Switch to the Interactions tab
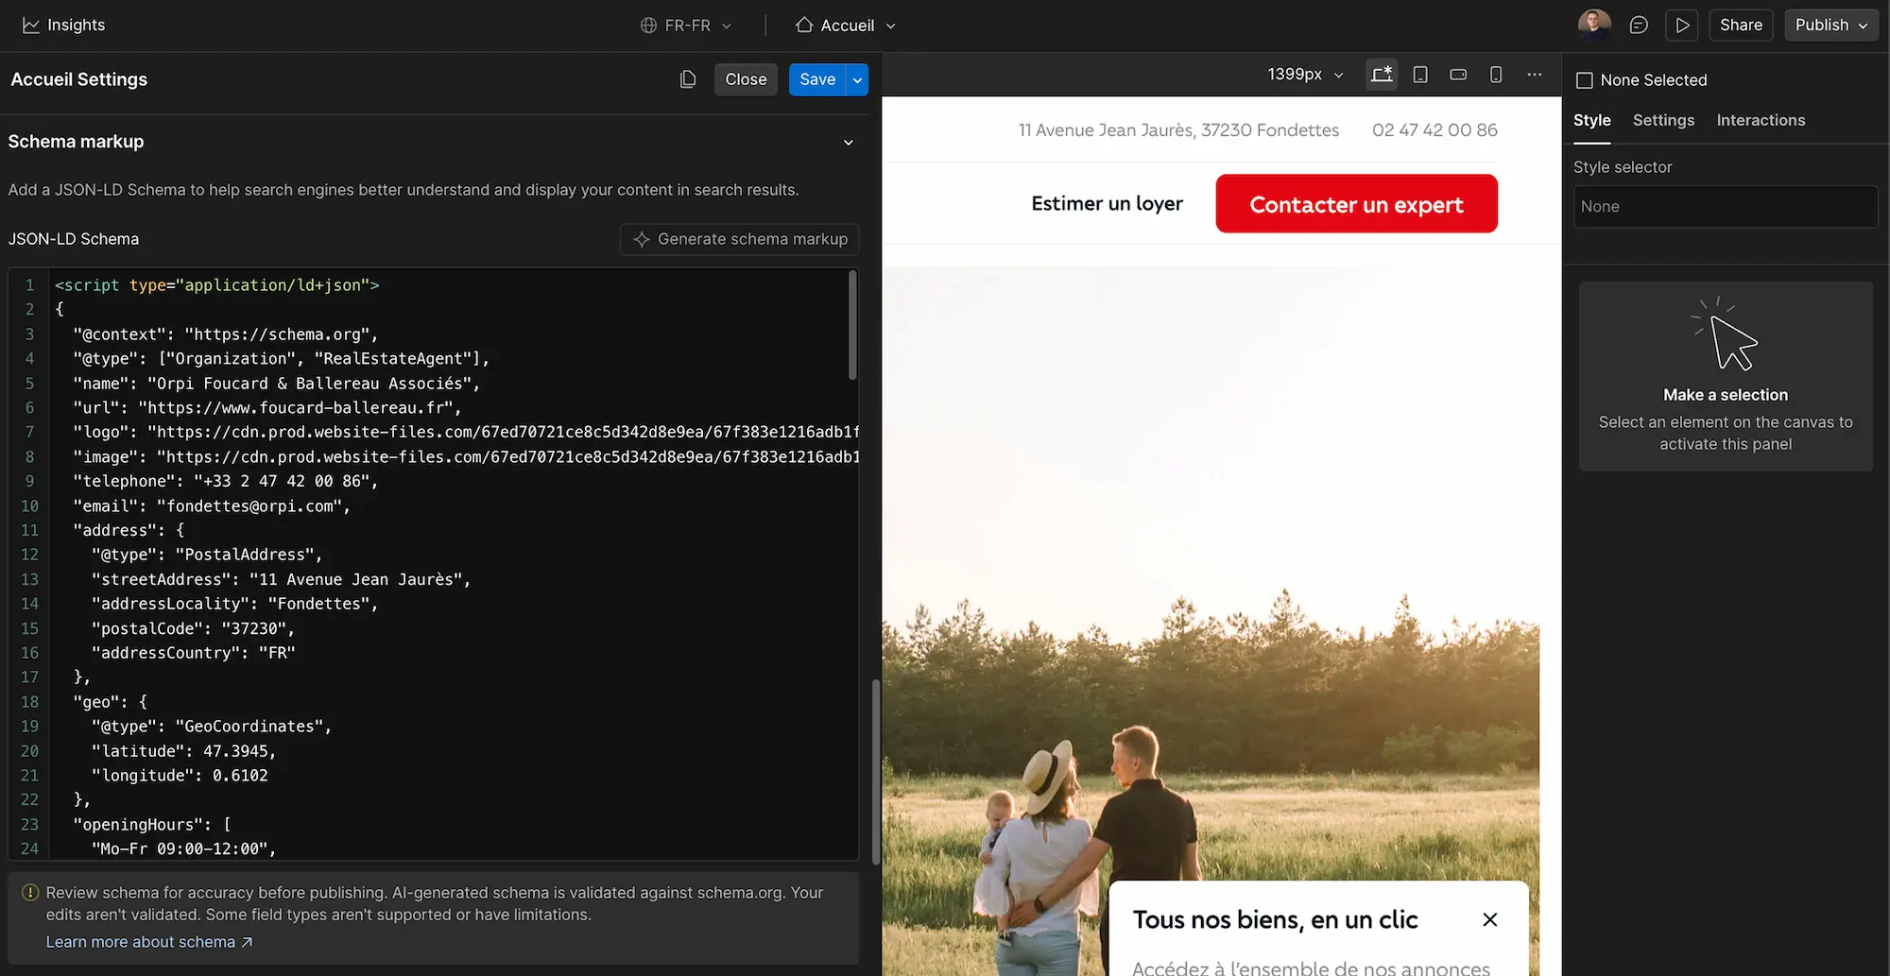This screenshot has width=1890, height=976. tap(1761, 120)
